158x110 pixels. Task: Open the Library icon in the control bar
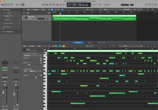pos(2,5)
